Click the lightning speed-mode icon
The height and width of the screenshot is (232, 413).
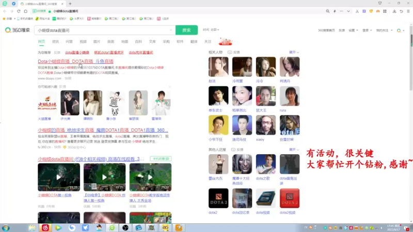335,11
